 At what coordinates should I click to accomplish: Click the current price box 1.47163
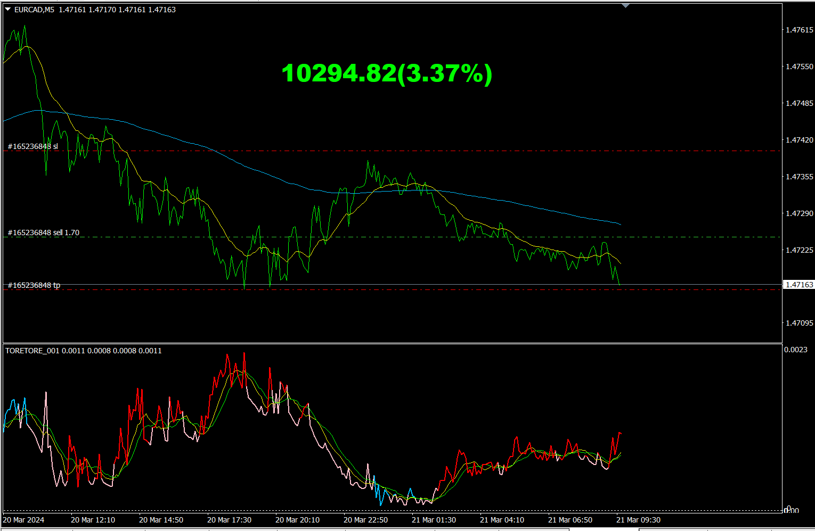800,285
